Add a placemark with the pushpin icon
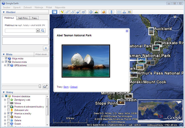The height and width of the screenshot is (128, 185). pyautogui.click(x=62, y=12)
